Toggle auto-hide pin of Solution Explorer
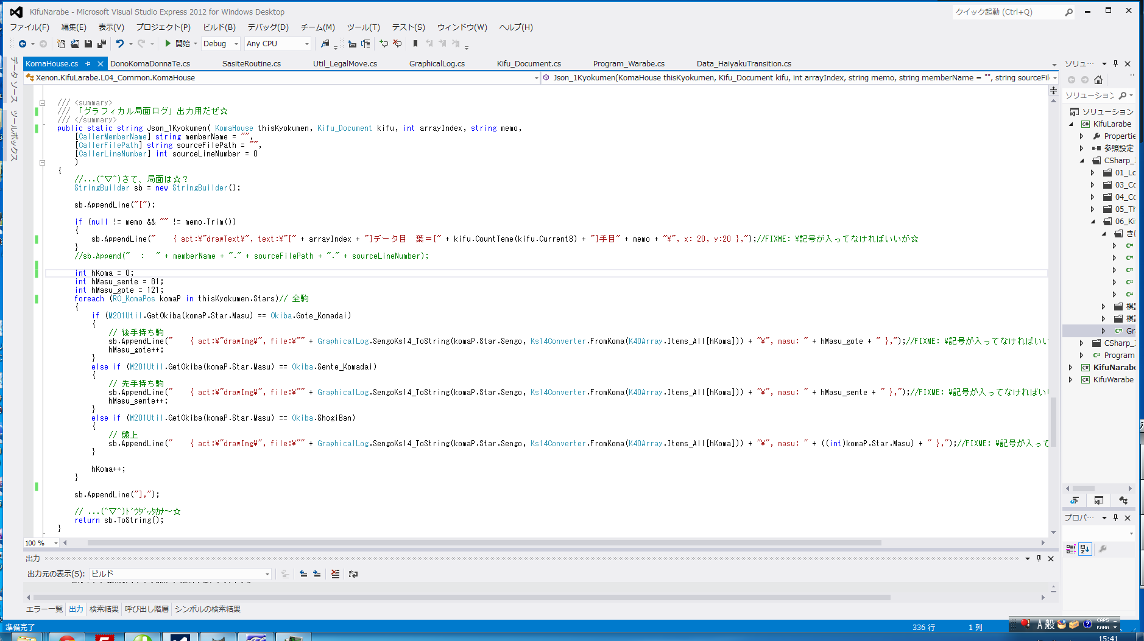This screenshot has height=641, width=1144. 1115,64
